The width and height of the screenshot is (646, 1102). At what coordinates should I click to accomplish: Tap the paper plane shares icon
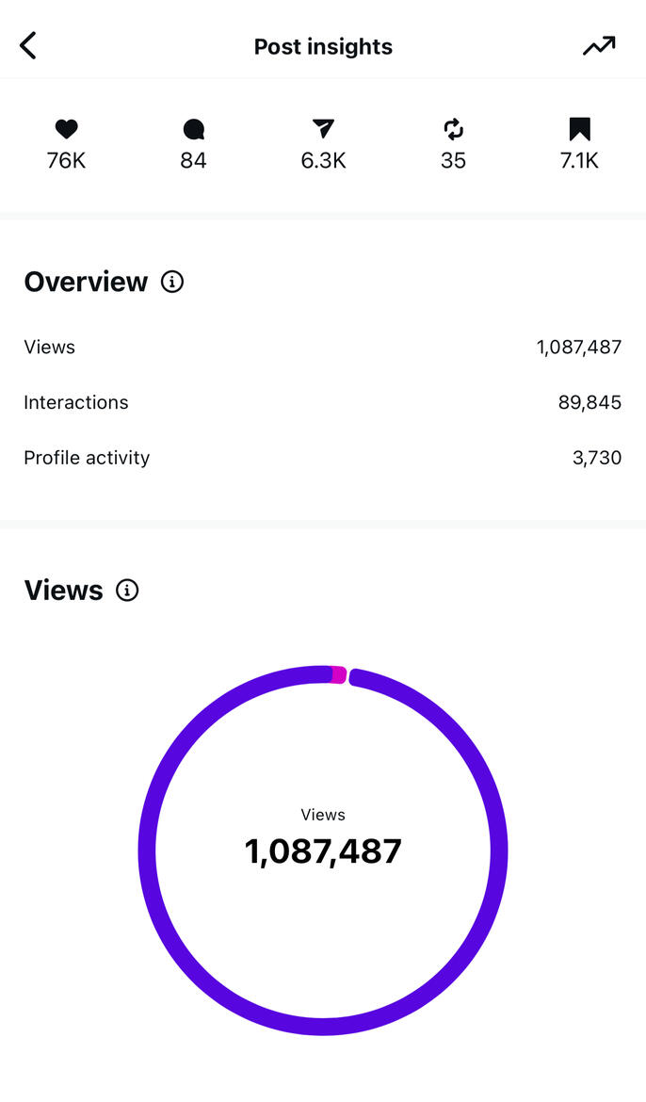point(323,130)
